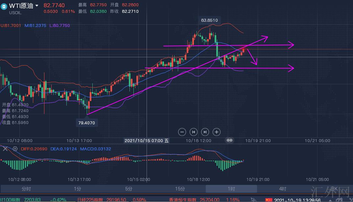Click the WTI crude oil symbol icon

click(4, 7)
